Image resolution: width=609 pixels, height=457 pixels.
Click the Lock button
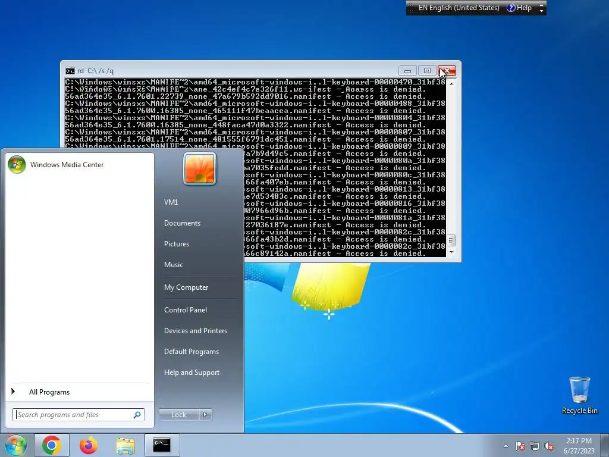point(178,415)
